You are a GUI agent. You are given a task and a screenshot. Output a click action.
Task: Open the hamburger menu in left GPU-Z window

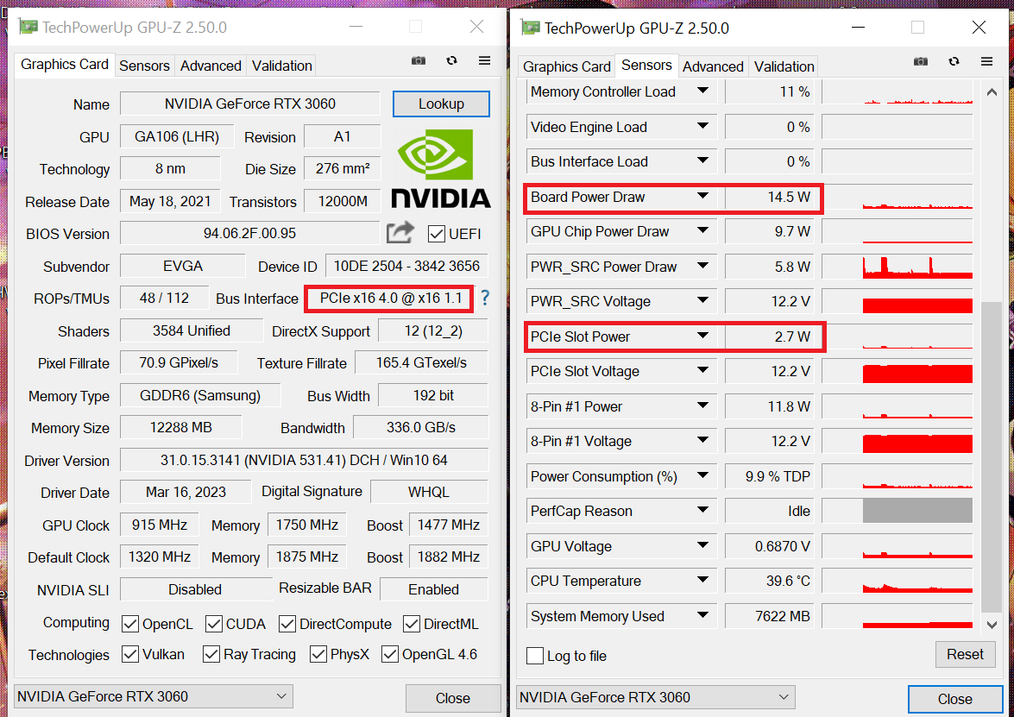pos(484,60)
